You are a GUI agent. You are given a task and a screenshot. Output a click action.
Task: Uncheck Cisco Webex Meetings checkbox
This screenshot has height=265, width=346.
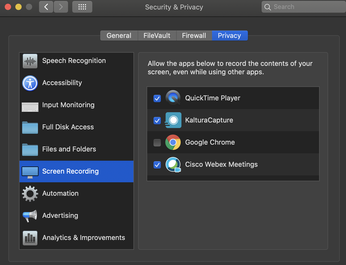click(157, 165)
